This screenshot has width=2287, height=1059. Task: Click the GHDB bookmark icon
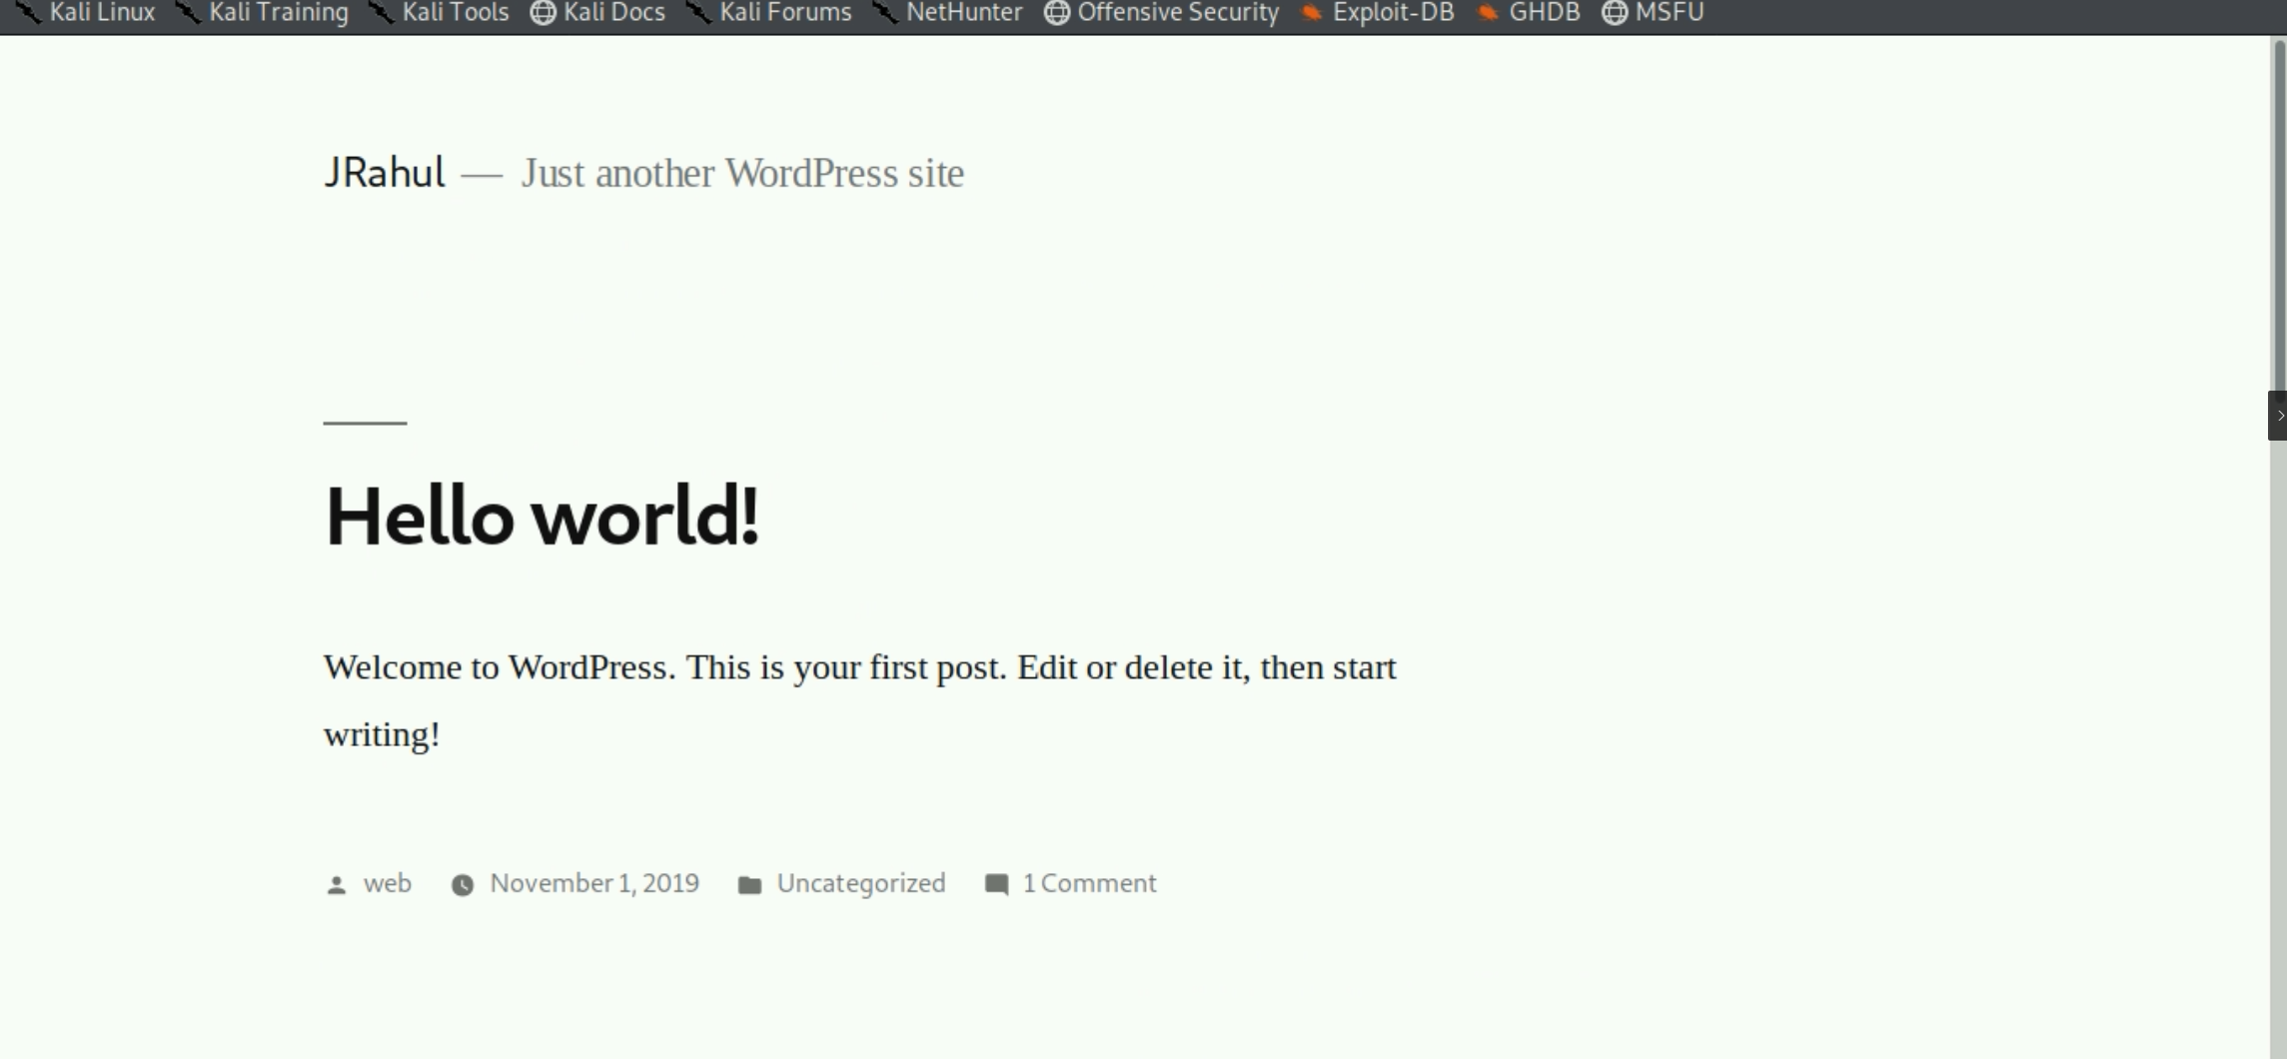click(x=1488, y=13)
